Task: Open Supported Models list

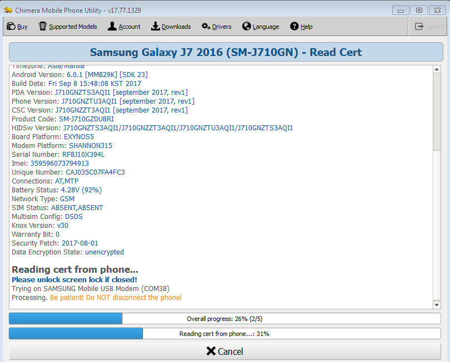Action: 68,27
